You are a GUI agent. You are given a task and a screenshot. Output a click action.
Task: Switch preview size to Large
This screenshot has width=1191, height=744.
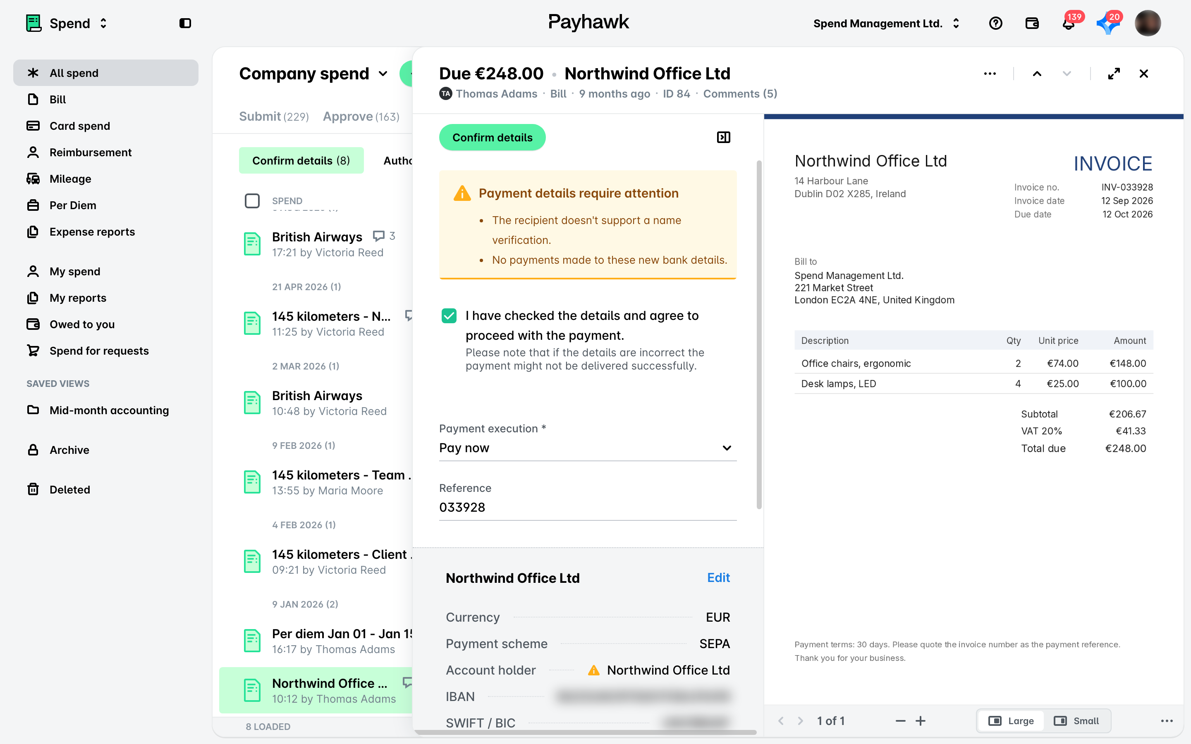tap(1011, 721)
